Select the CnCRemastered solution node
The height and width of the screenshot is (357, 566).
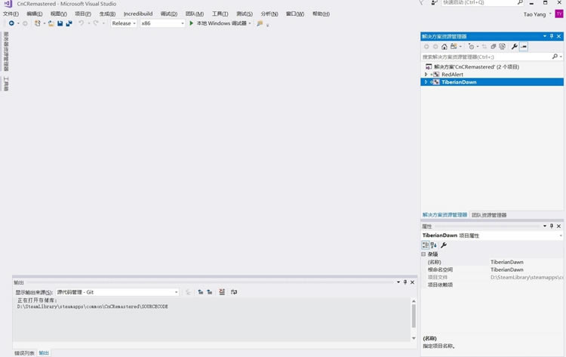476,66
